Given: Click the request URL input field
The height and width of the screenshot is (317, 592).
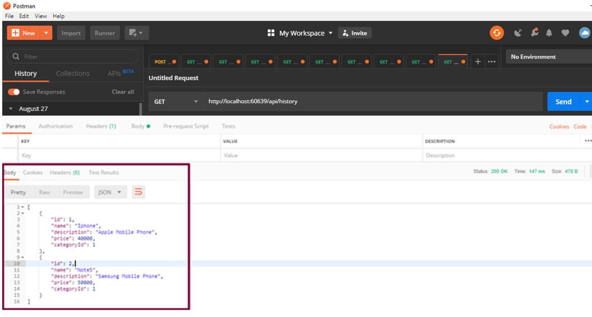Looking at the screenshot, I should coord(370,102).
